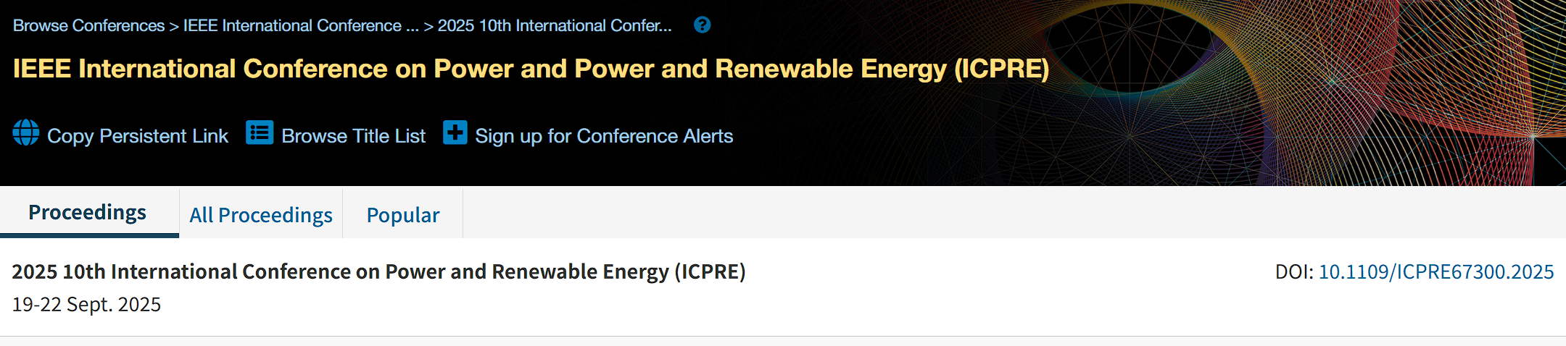
Task: Select the Popular tab
Action: tap(403, 215)
